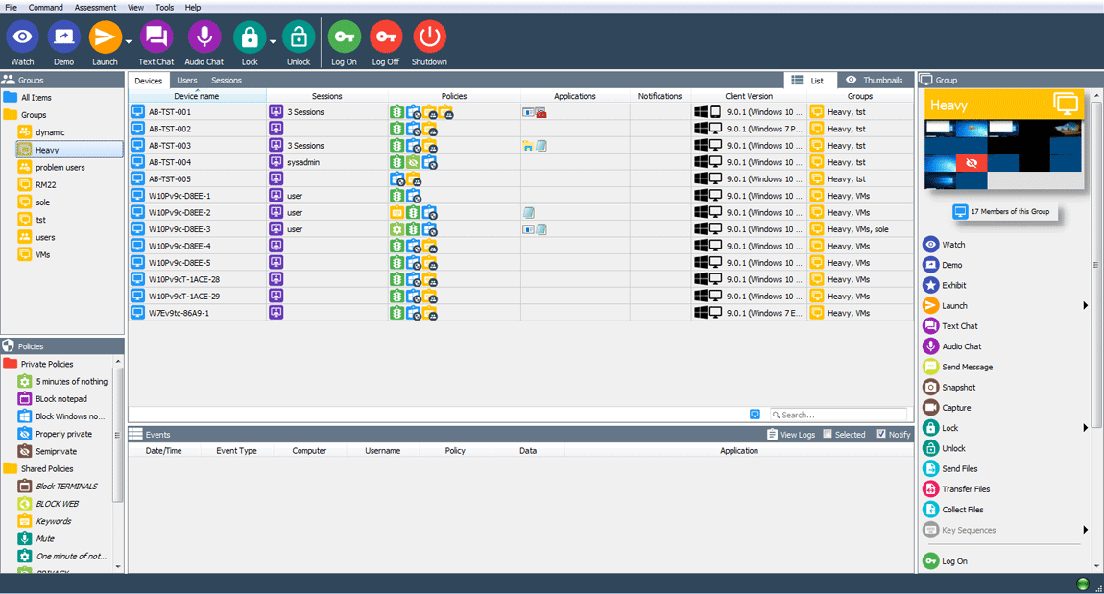1104x594 pixels.
Task: Toggle the Notify checkbox in Events
Action: 881,435
